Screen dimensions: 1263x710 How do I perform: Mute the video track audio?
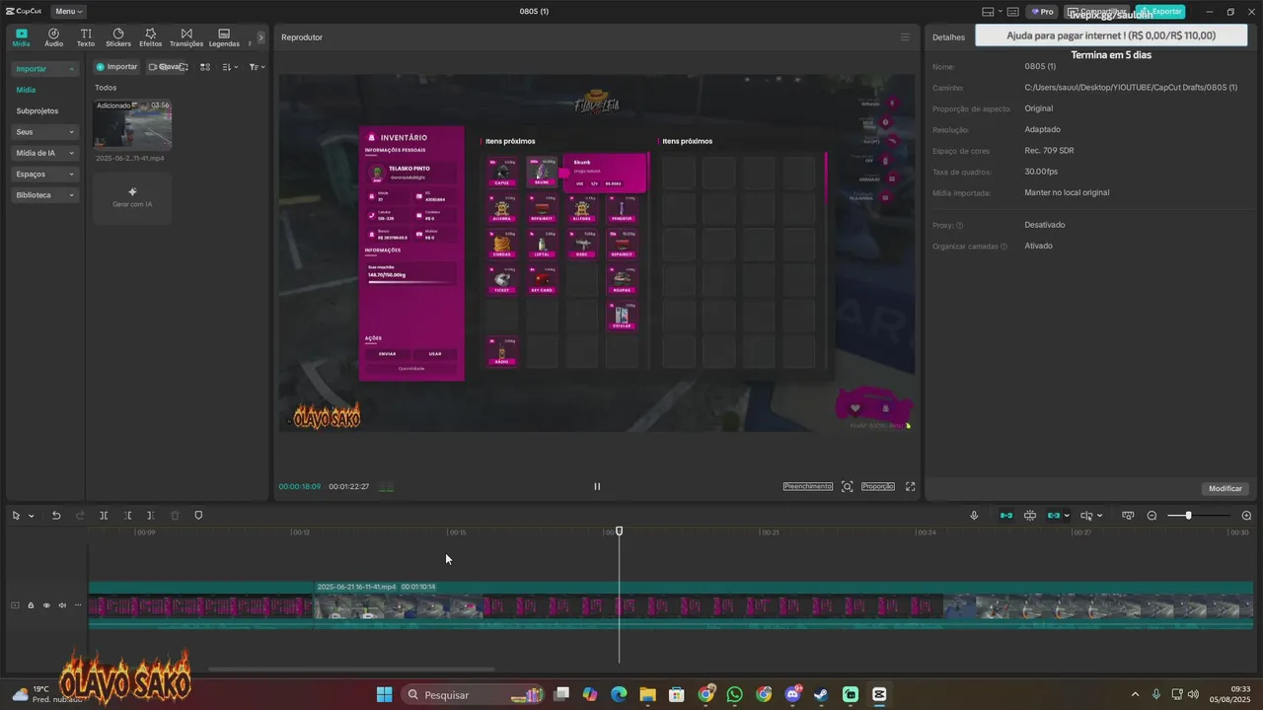[x=62, y=605]
